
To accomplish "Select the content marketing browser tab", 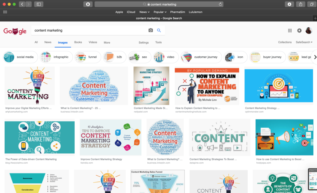I will pos(159,18).
